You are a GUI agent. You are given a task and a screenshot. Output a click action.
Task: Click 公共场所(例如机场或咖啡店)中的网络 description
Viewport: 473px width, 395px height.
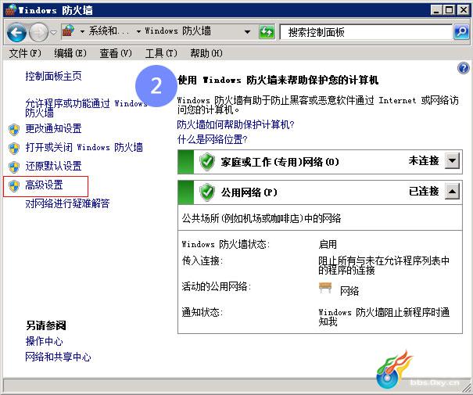click(261, 218)
